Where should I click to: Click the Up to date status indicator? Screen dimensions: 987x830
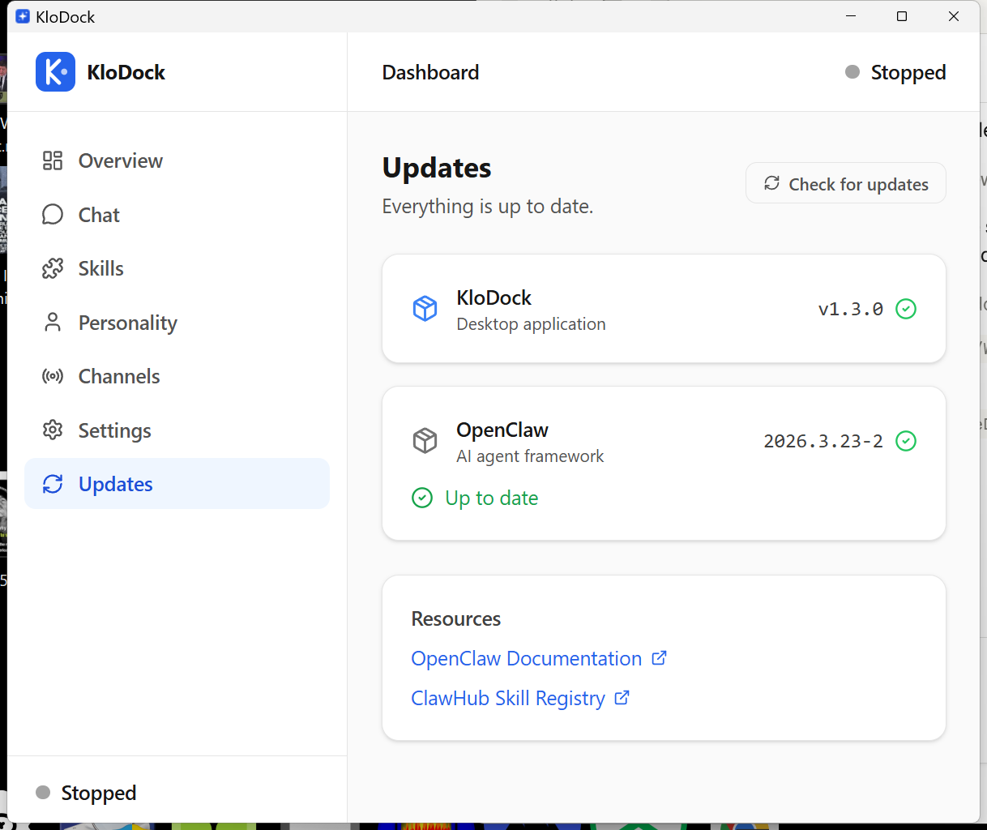click(x=475, y=498)
